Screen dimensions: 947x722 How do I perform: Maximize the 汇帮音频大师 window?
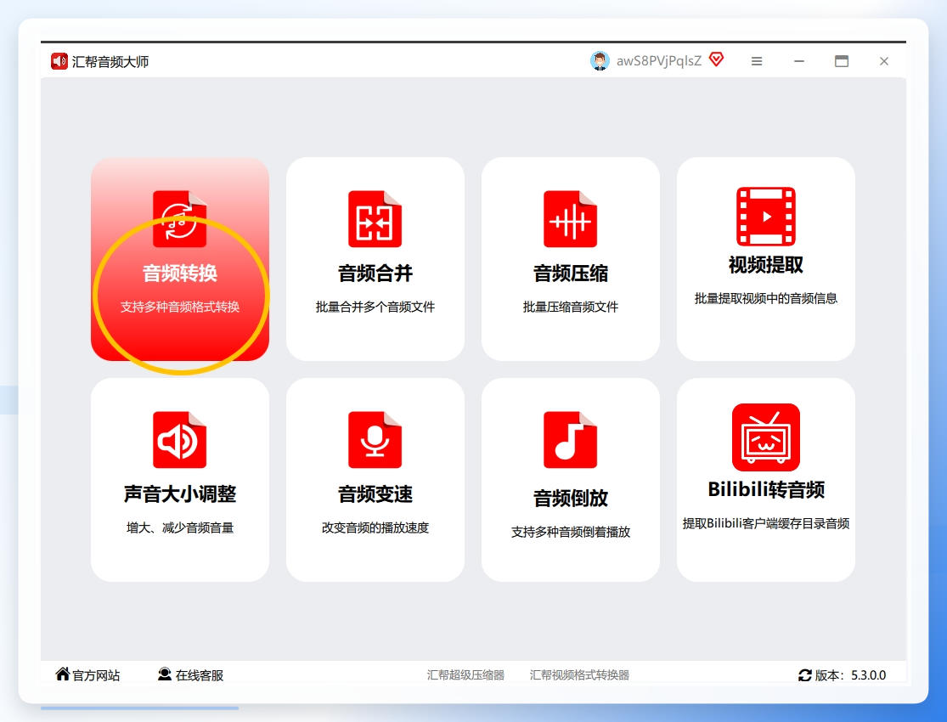click(842, 61)
